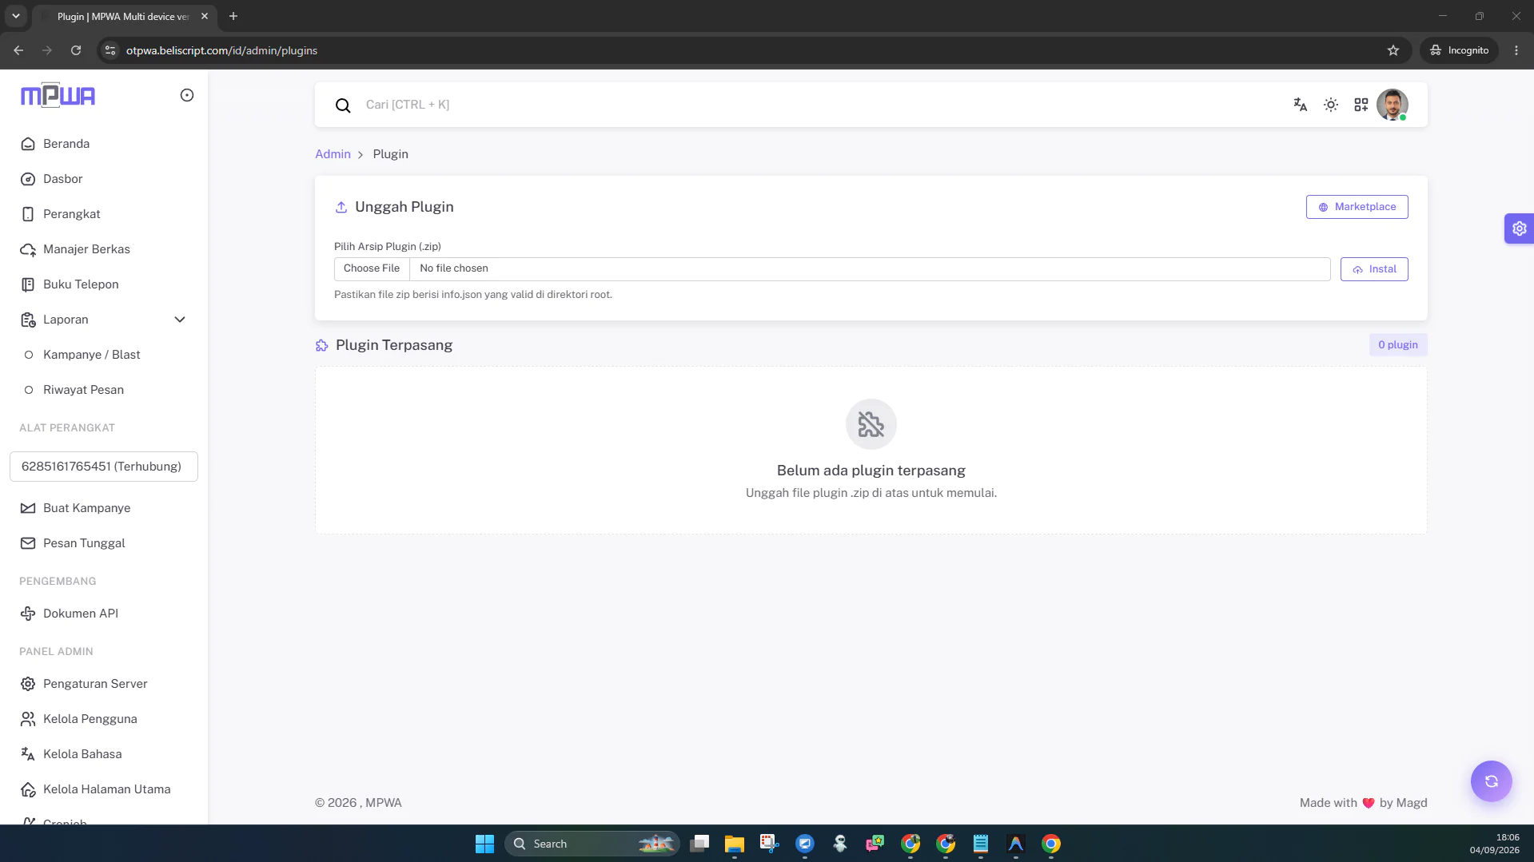Open site information icon in address bar

[x=110, y=50]
